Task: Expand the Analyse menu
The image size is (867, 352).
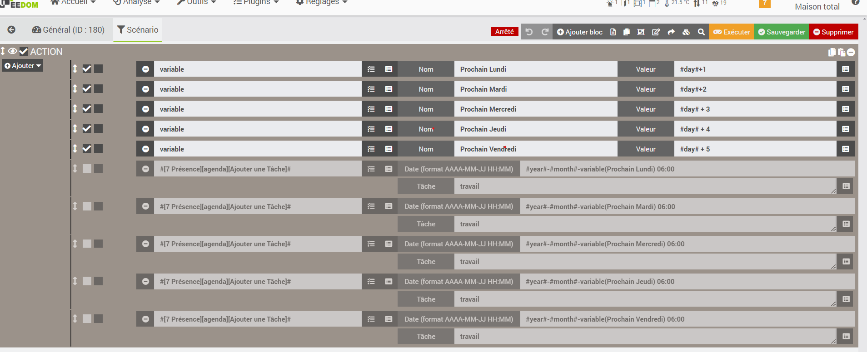Action: point(136,2)
